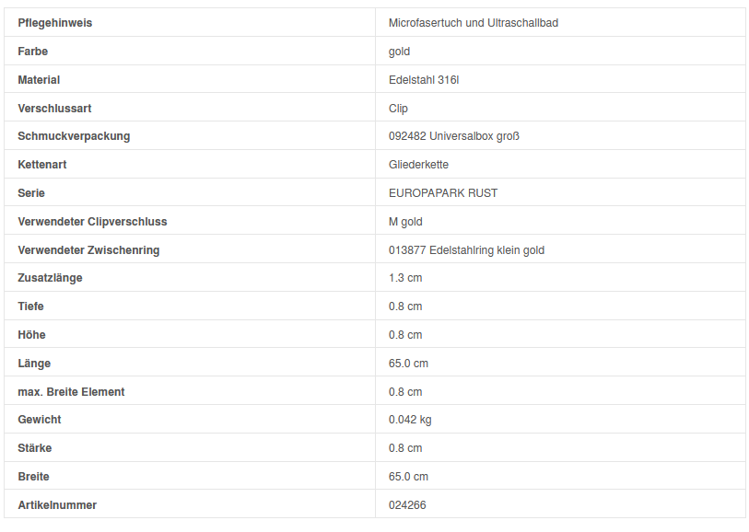Image resolution: width=749 pixels, height=532 pixels.
Task: Select the Clip value cell
Action: 398,109
